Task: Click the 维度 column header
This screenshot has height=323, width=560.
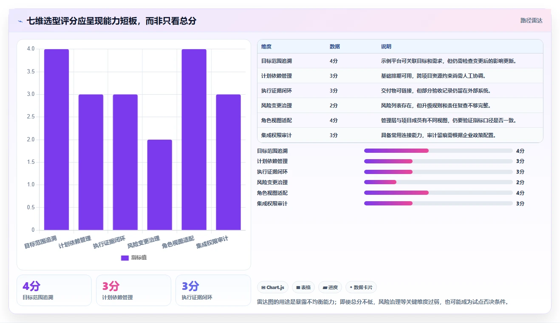Action: 266,46
